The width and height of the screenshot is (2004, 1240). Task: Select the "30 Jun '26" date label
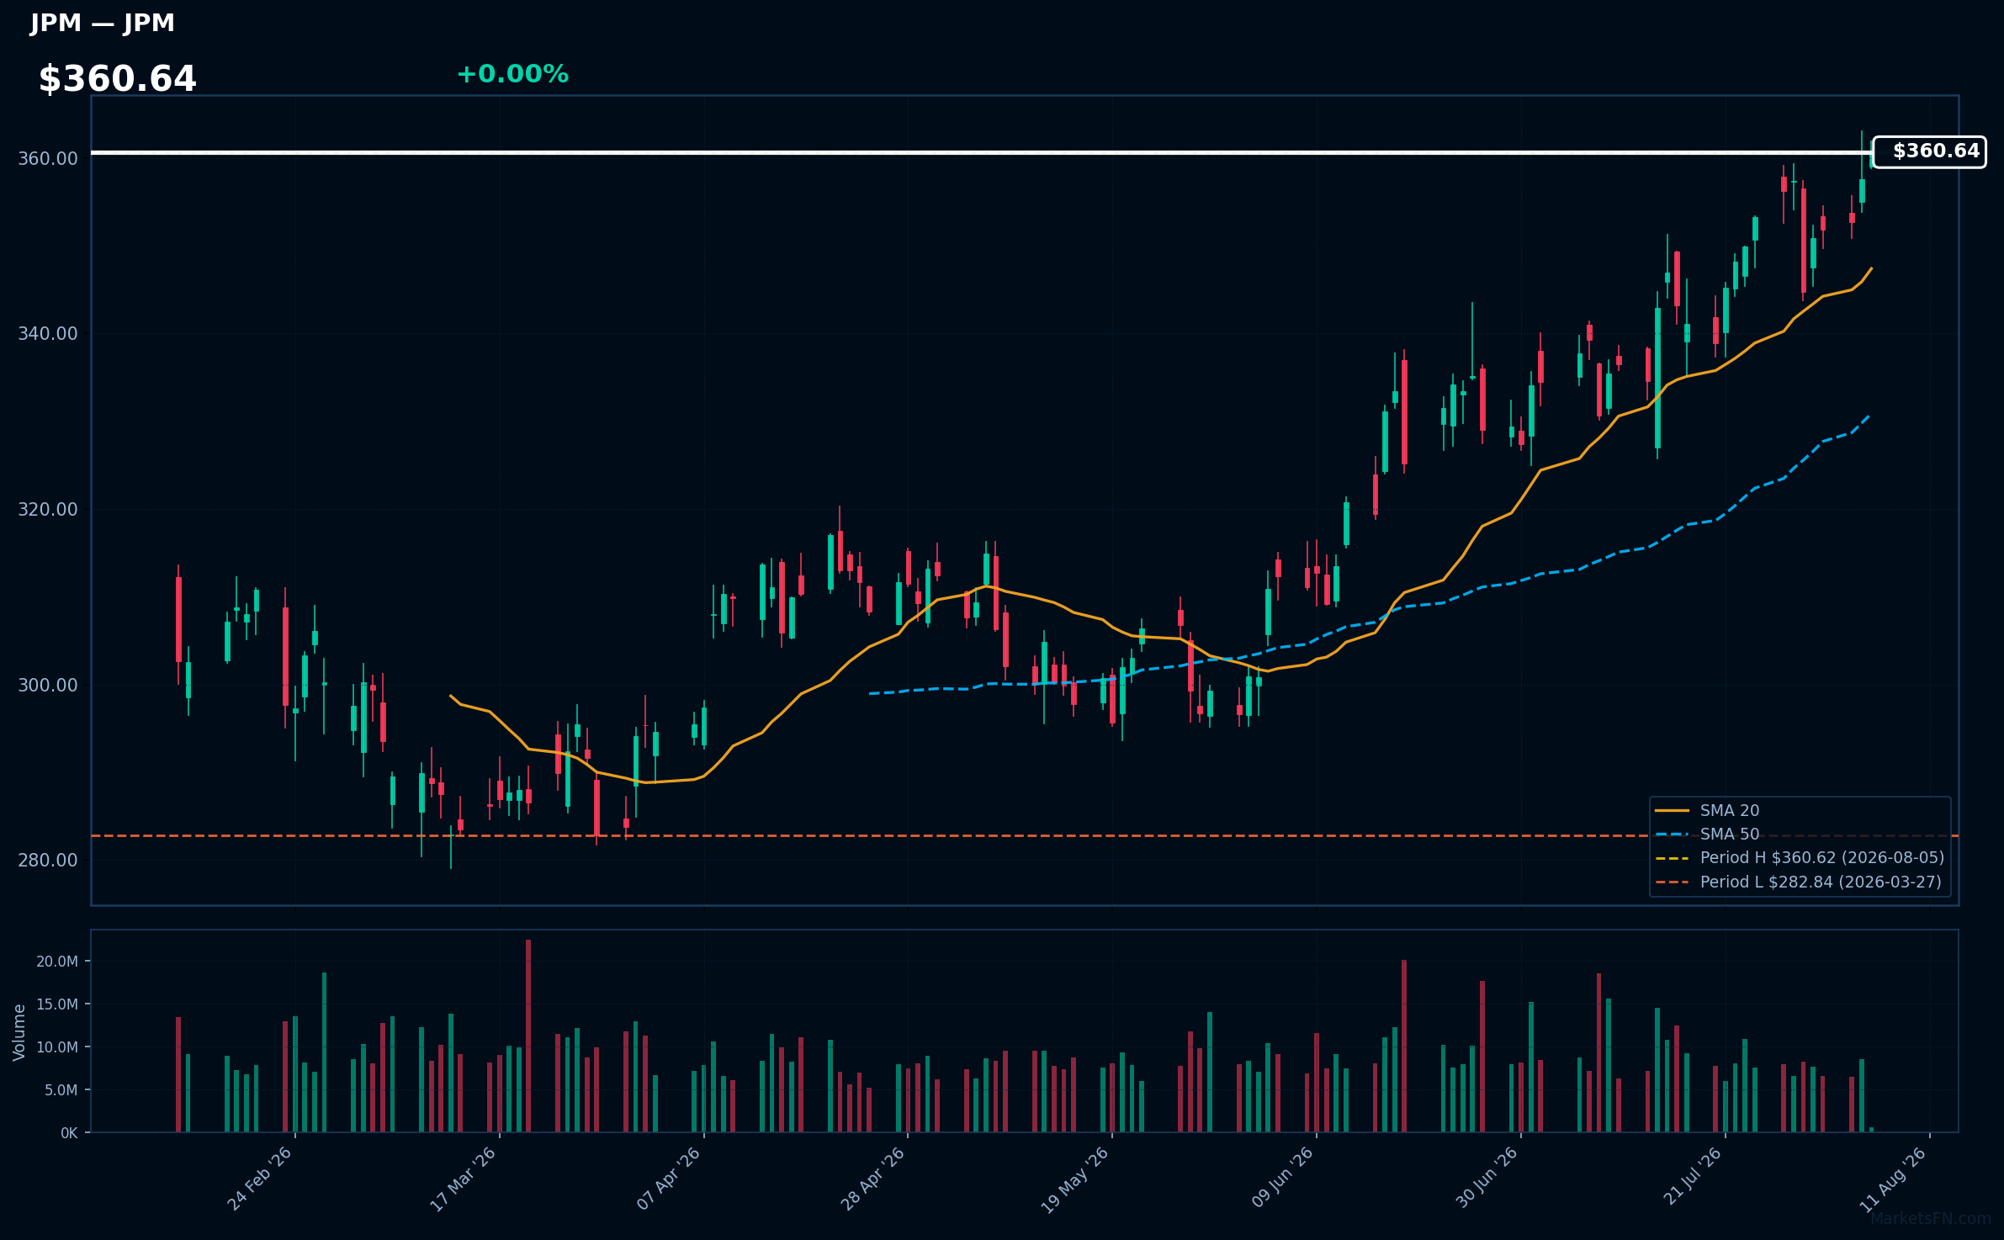[1487, 1179]
